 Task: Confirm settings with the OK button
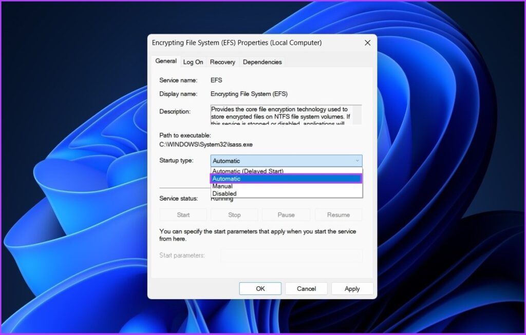[x=260, y=288]
